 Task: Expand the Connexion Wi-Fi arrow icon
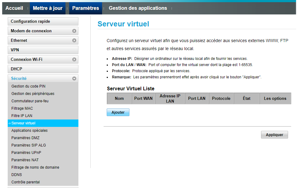74,60
